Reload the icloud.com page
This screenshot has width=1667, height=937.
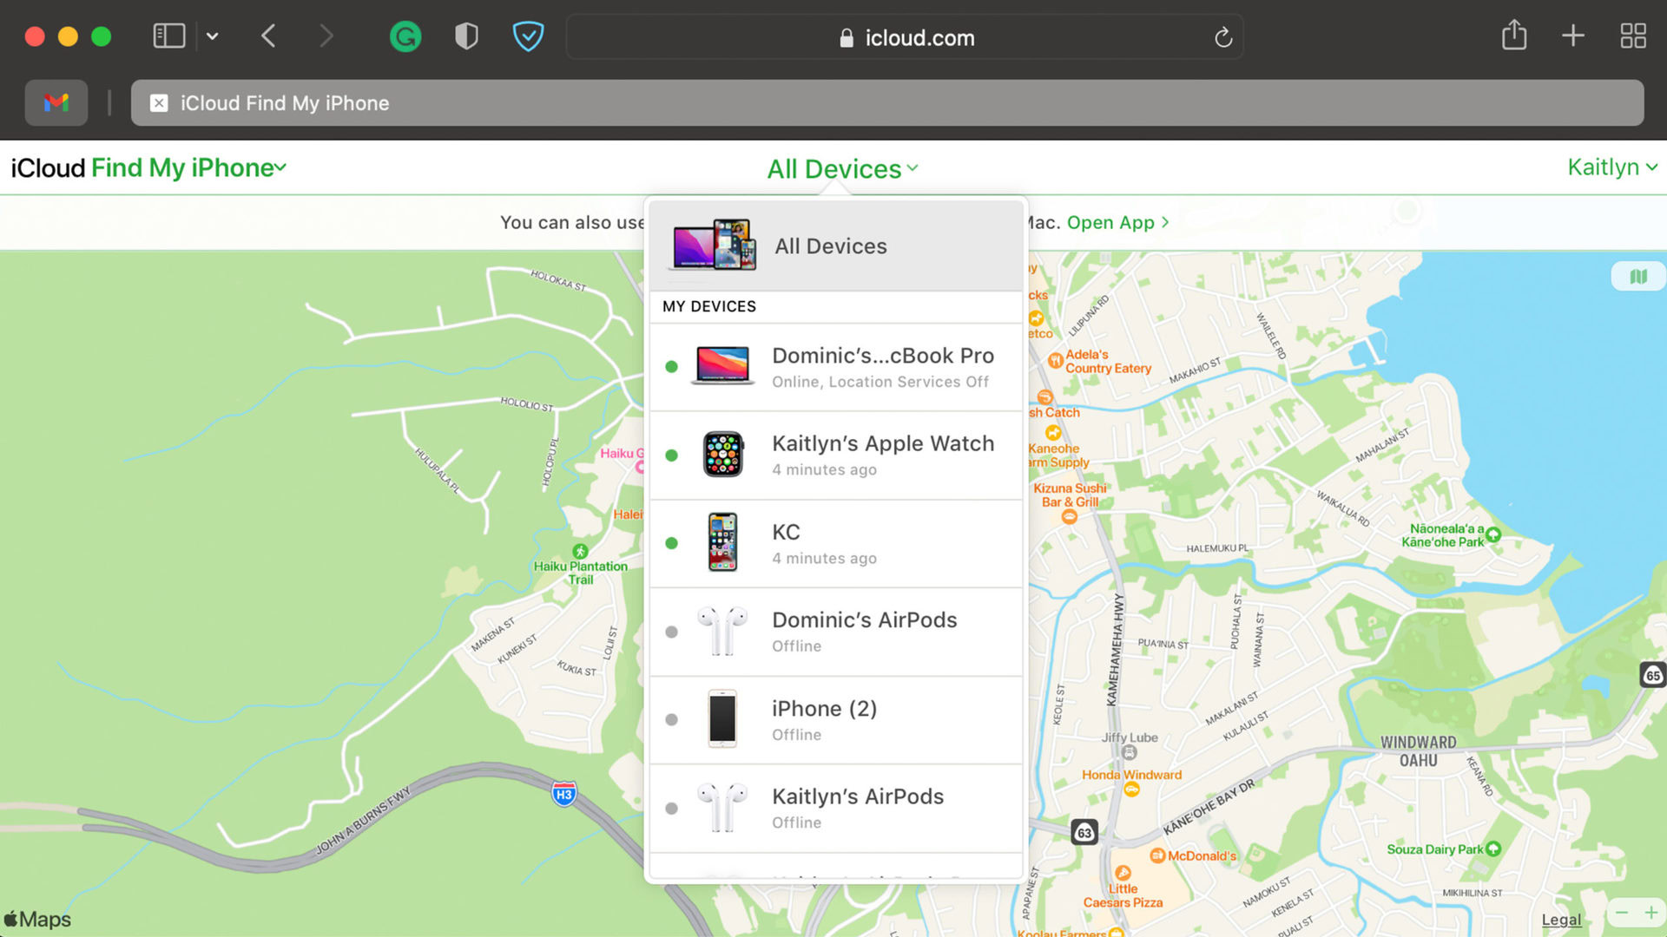tap(1222, 37)
